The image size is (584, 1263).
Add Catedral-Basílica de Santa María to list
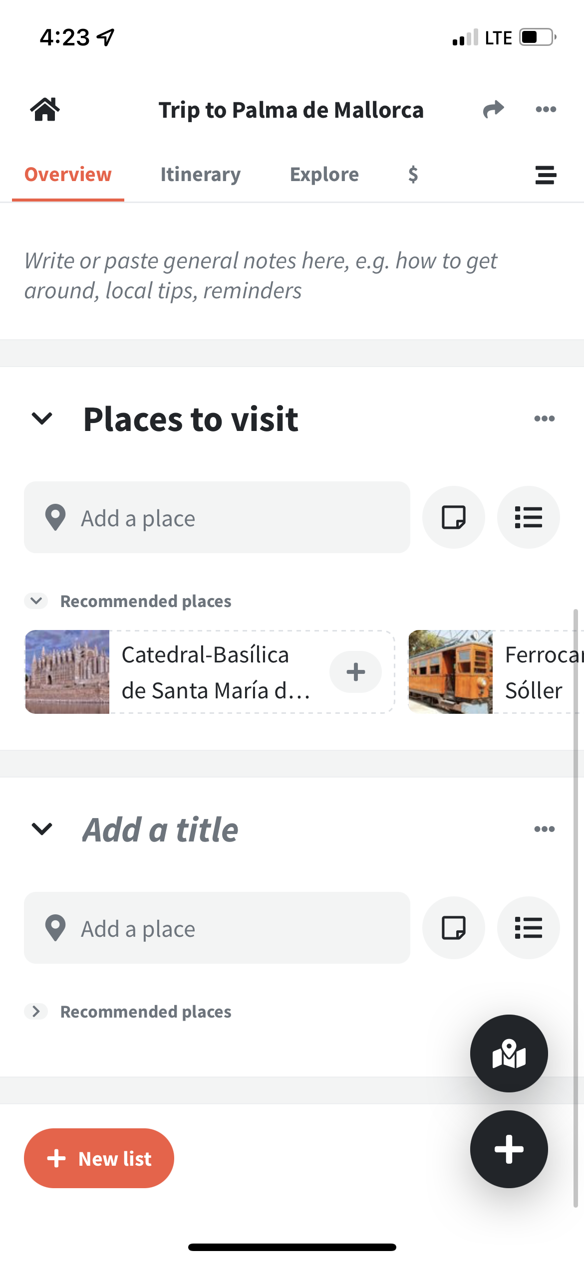click(355, 672)
